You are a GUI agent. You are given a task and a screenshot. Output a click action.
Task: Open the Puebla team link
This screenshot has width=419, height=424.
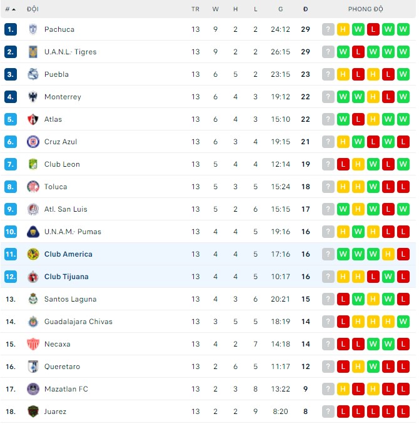pos(56,74)
